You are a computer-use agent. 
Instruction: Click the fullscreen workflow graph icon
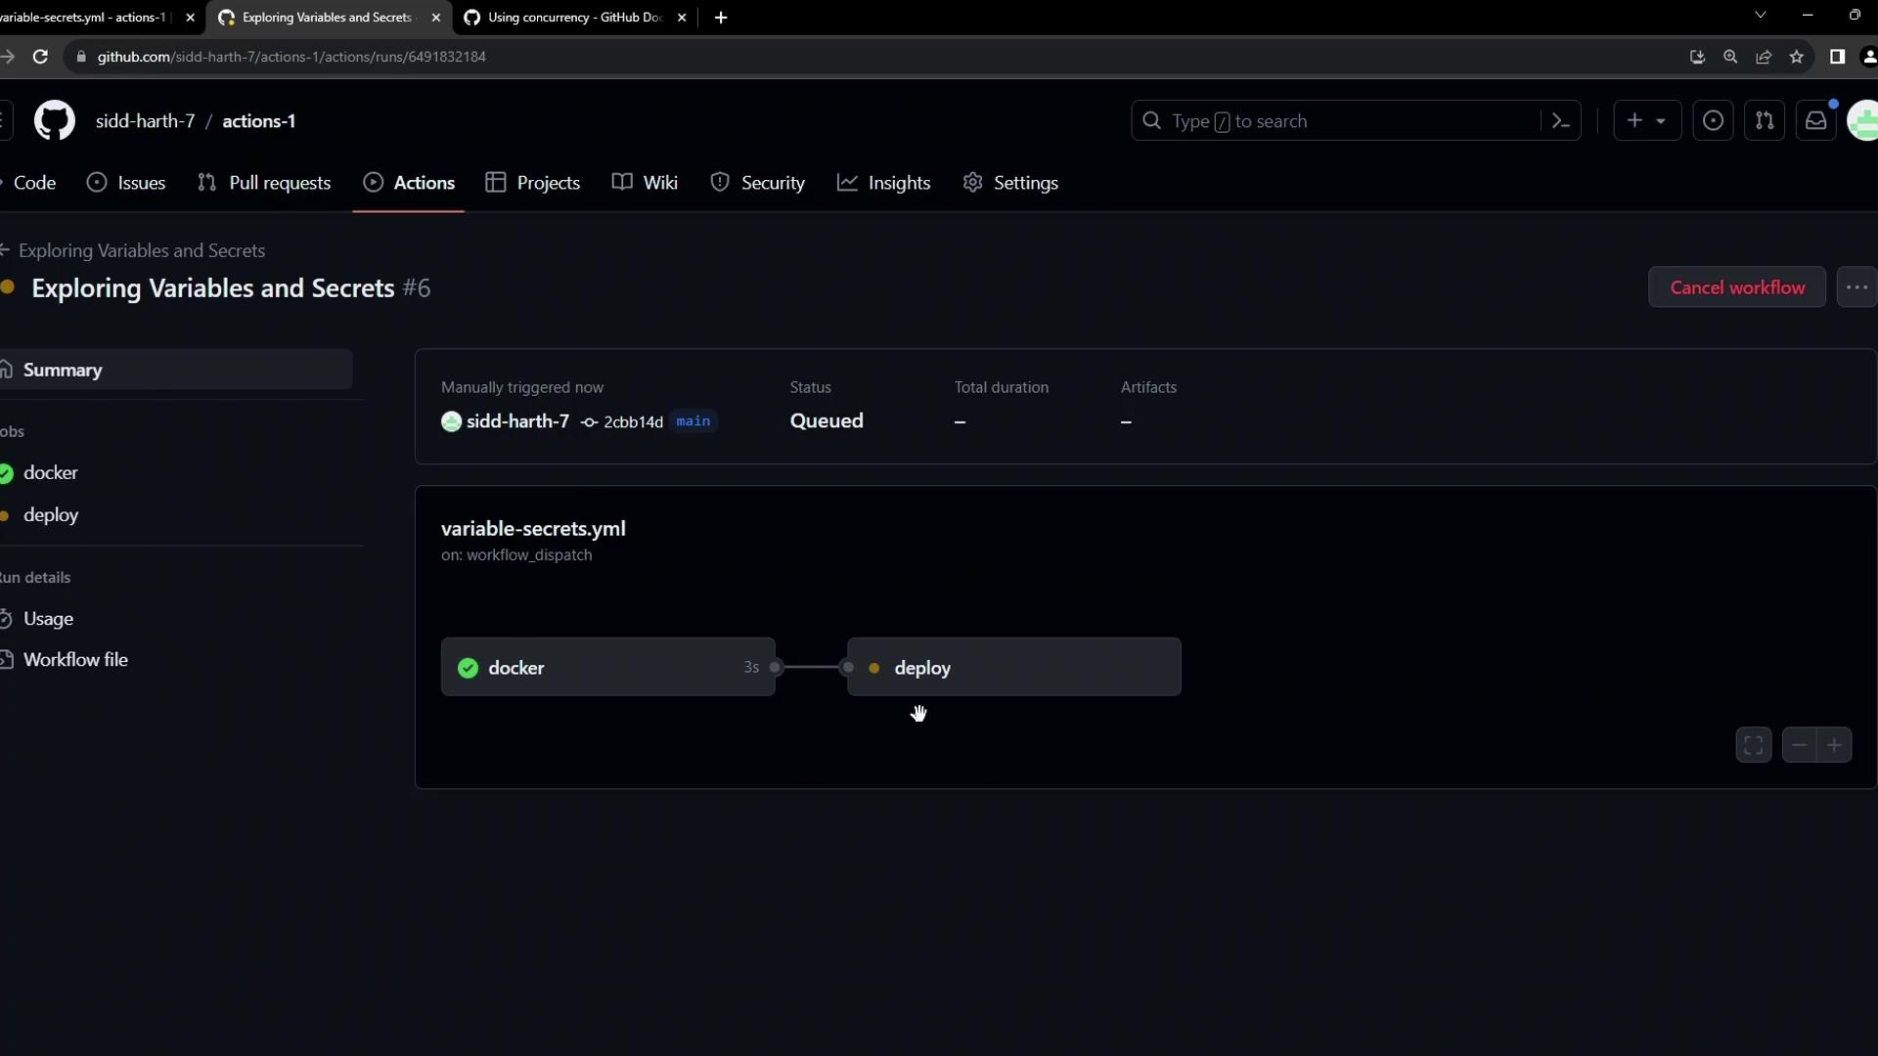pyautogui.click(x=1754, y=745)
